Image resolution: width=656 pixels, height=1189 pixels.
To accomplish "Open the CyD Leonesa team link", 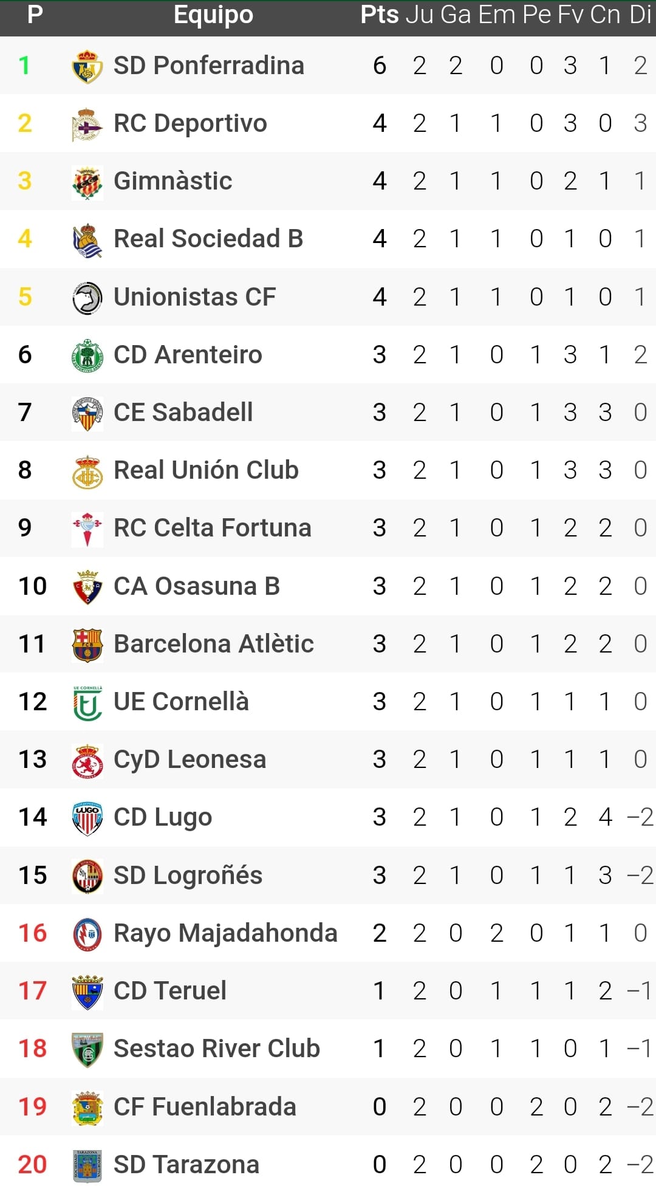I will click(x=190, y=759).
